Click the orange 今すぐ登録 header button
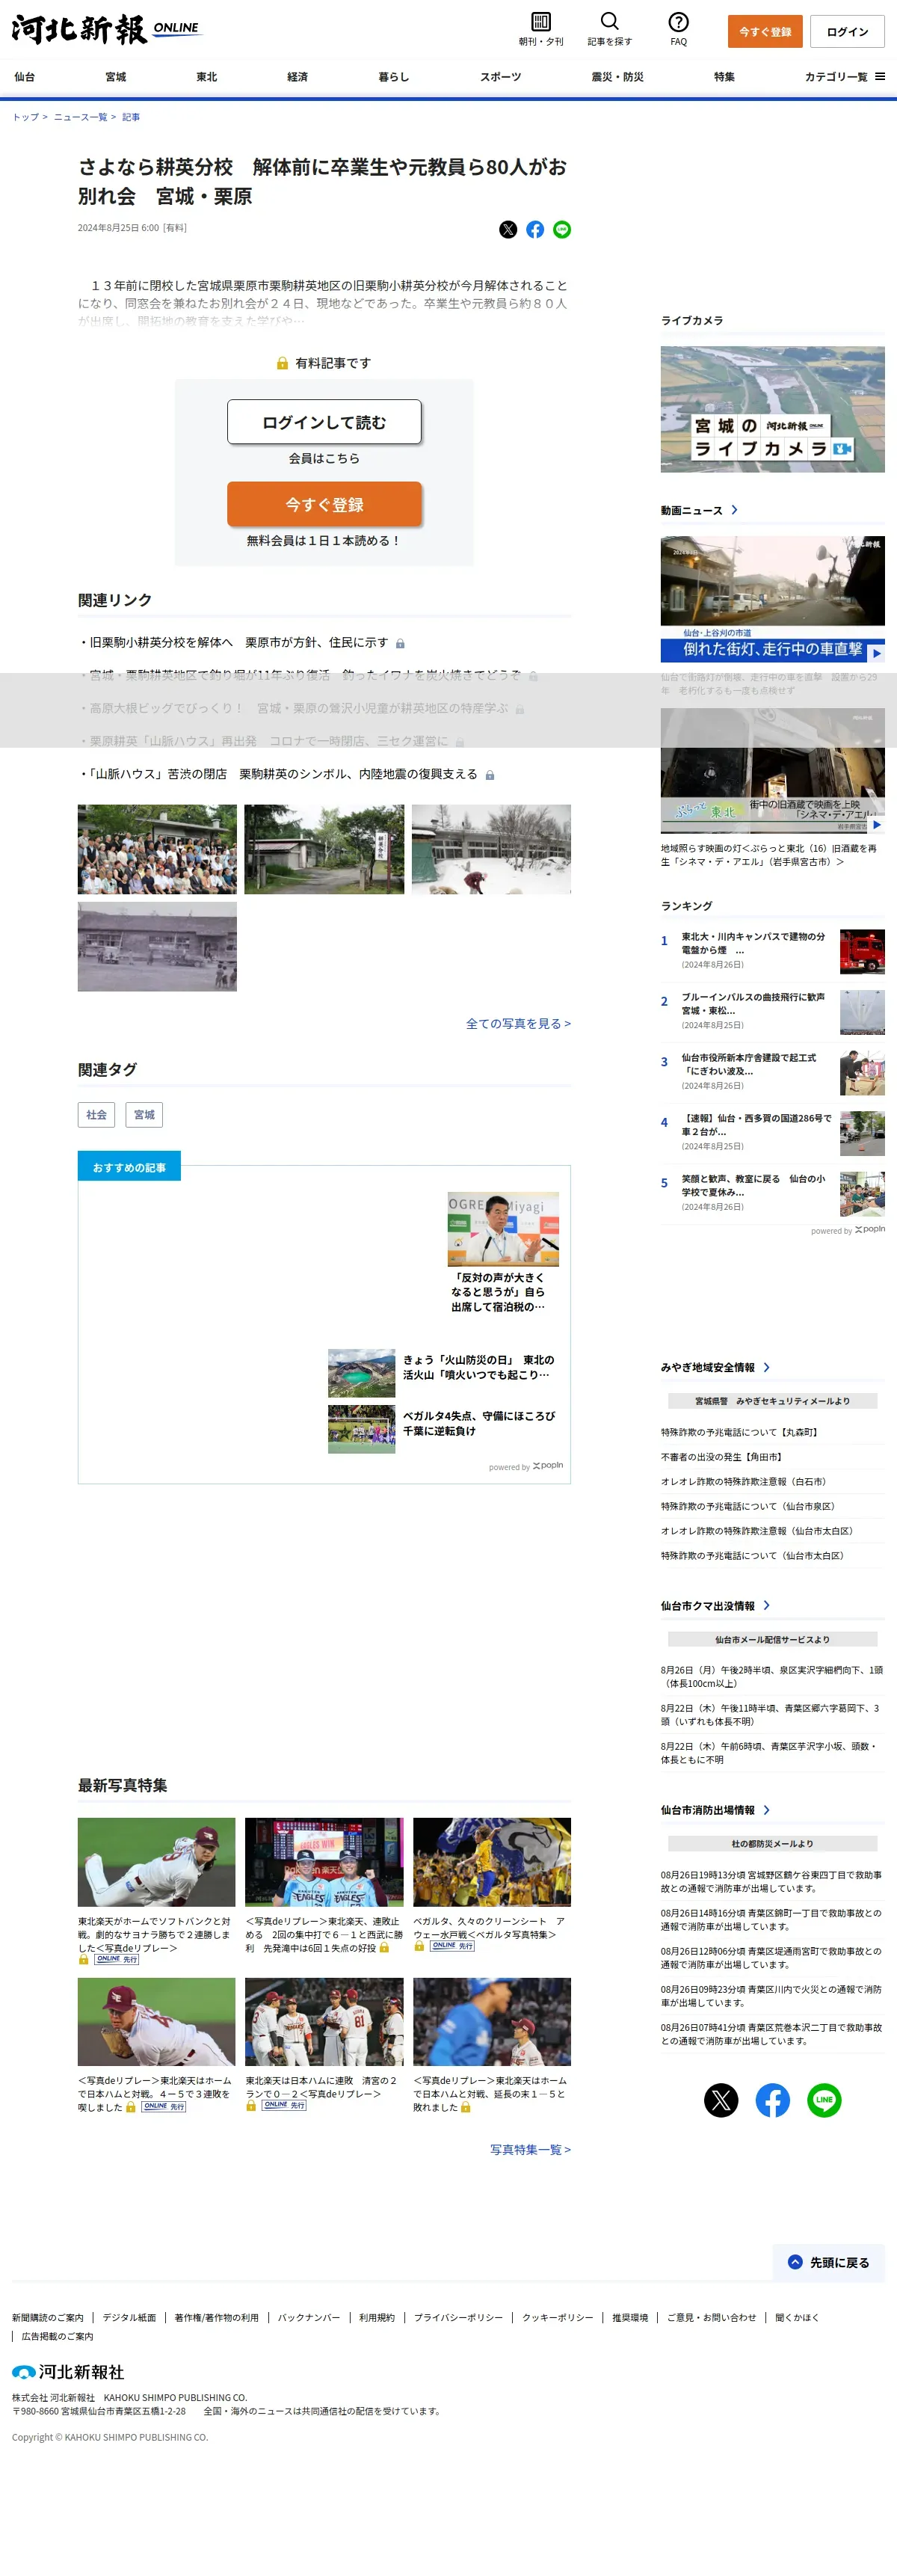 (x=765, y=32)
